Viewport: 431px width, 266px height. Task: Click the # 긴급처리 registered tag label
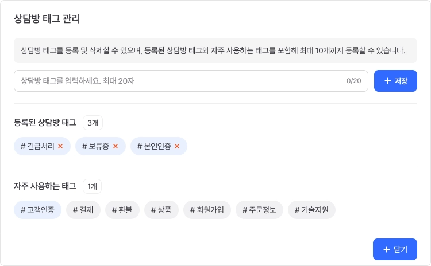(37, 146)
